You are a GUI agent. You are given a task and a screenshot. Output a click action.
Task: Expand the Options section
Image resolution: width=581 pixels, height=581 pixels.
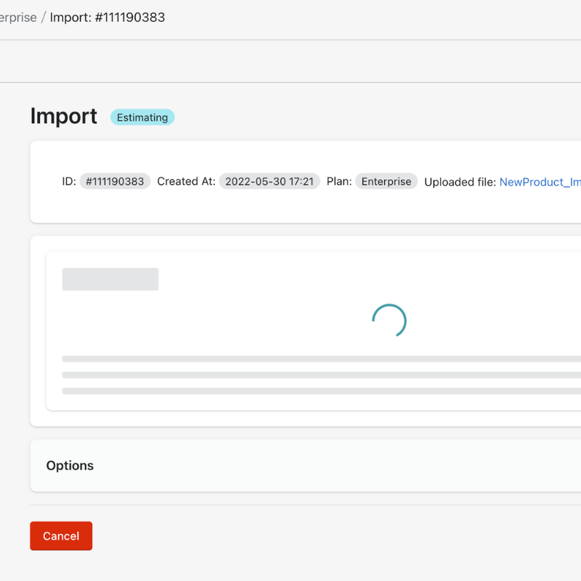(x=70, y=466)
